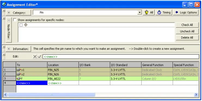Confirm the edit with the checkmark icon

coord(39,56)
